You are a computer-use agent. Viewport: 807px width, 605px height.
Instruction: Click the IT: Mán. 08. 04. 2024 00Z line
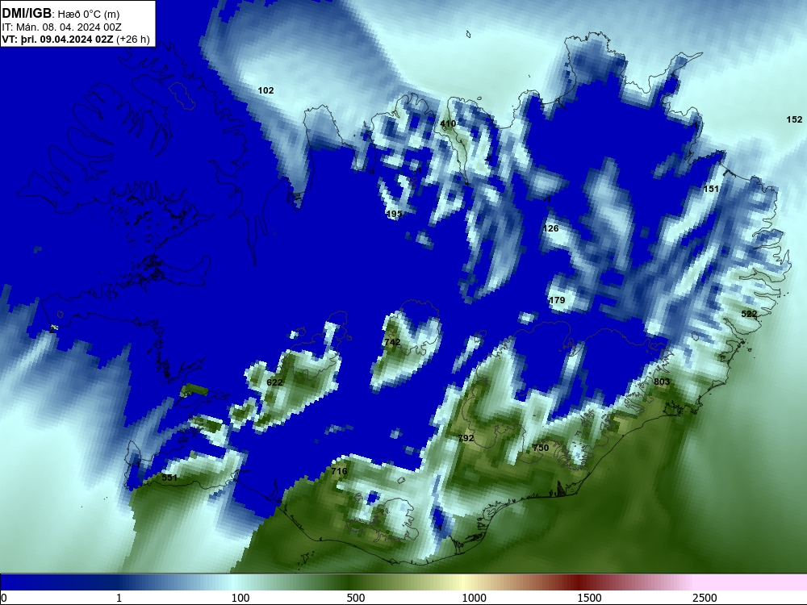tap(62, 27)
